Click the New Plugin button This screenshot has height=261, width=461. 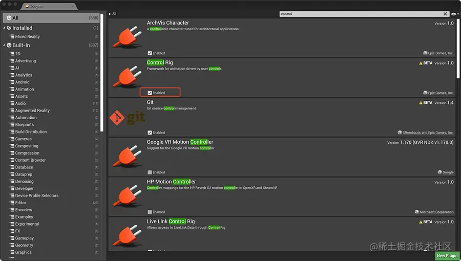click(x=447, y=256)
